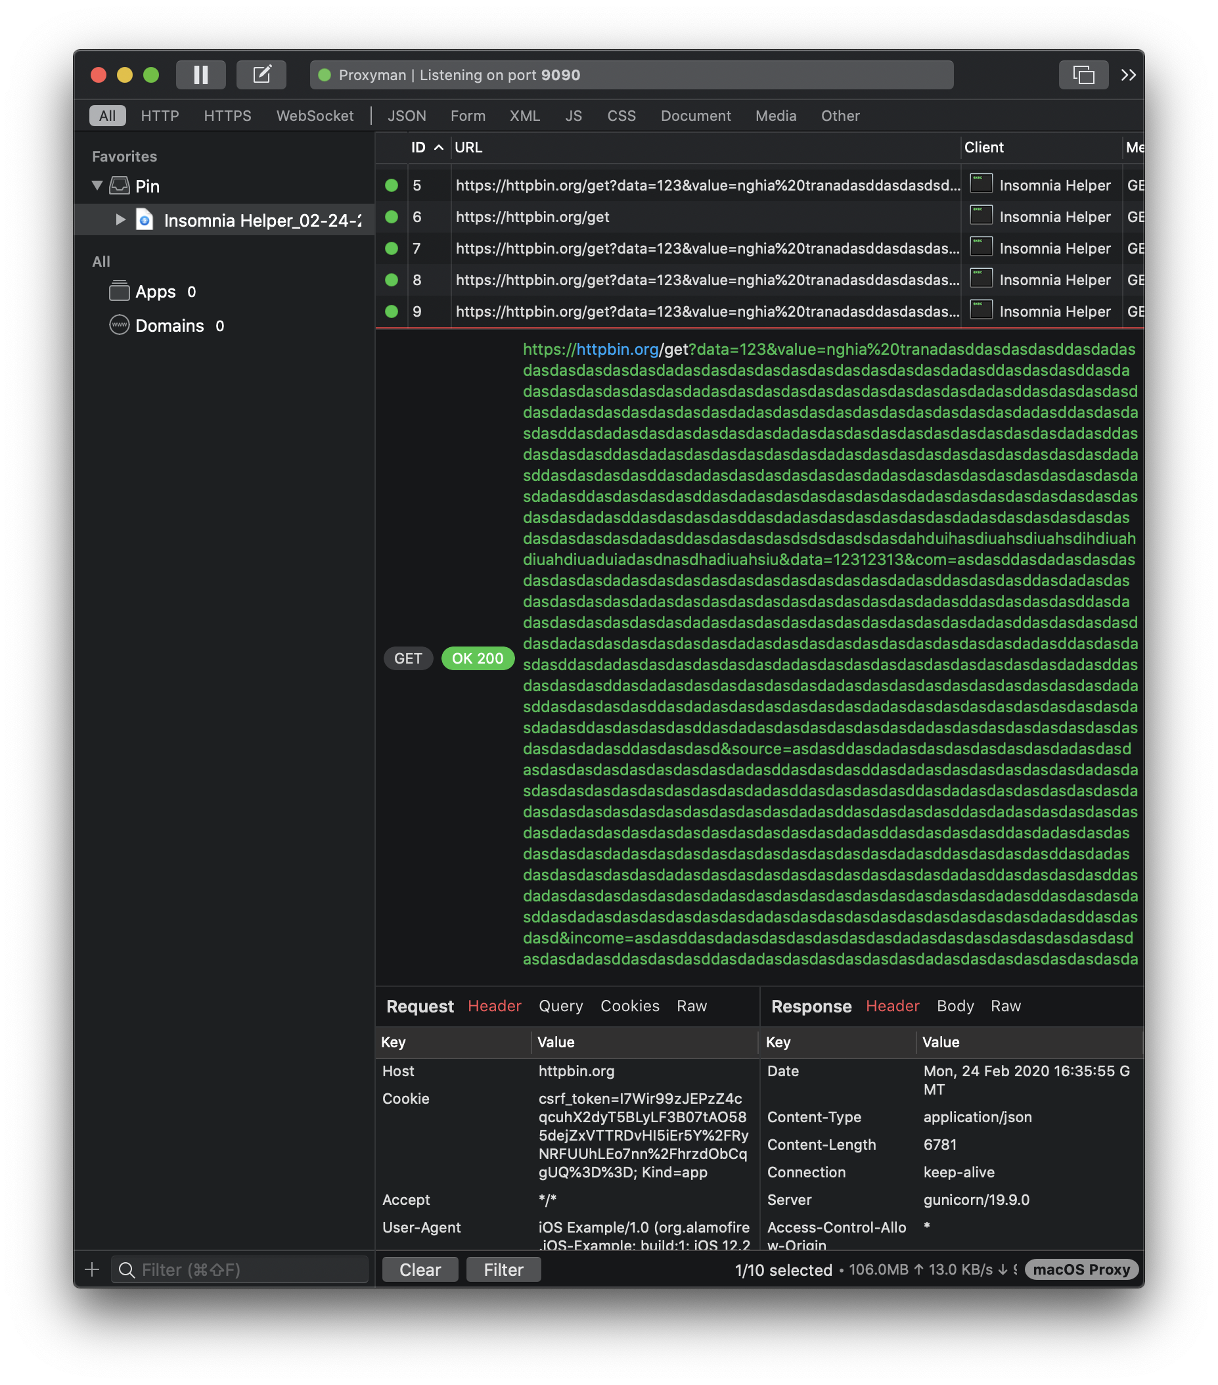Select the Insomnia Helper app icon under Pin
The width and height of the screenshot is (1218, 1385).
[146, 219]
